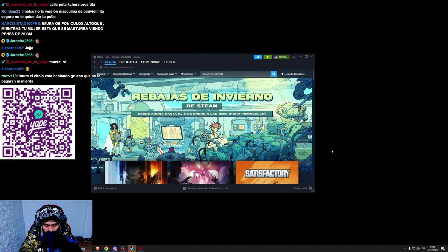Click chat username NARCISISTAX100PRE
The width and height of the screenshot is (448, 252).
[21, 23]
